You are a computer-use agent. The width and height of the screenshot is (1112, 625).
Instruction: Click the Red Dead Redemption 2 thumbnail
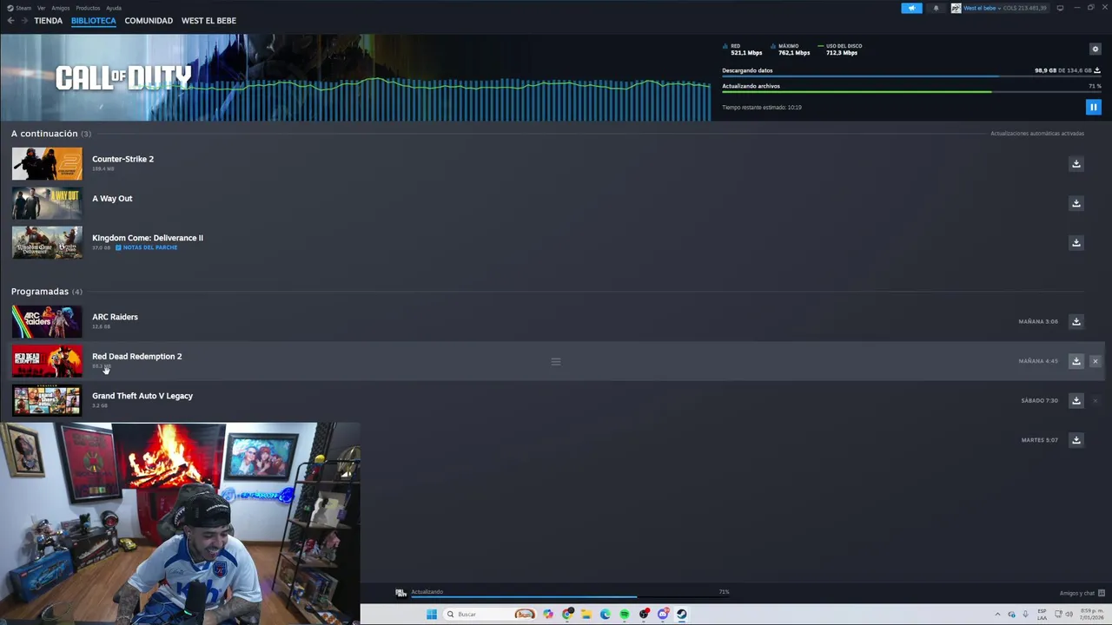tap(47, 361)
